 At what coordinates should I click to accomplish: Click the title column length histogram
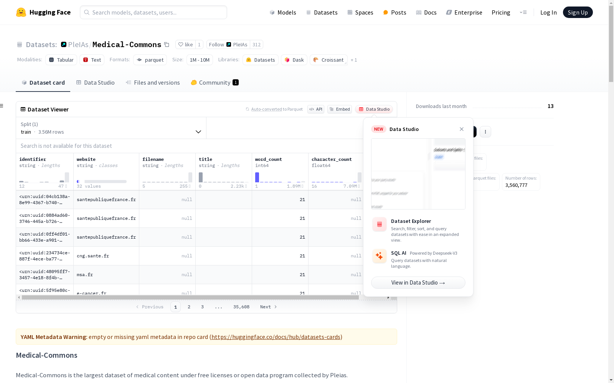click(223, 177)
